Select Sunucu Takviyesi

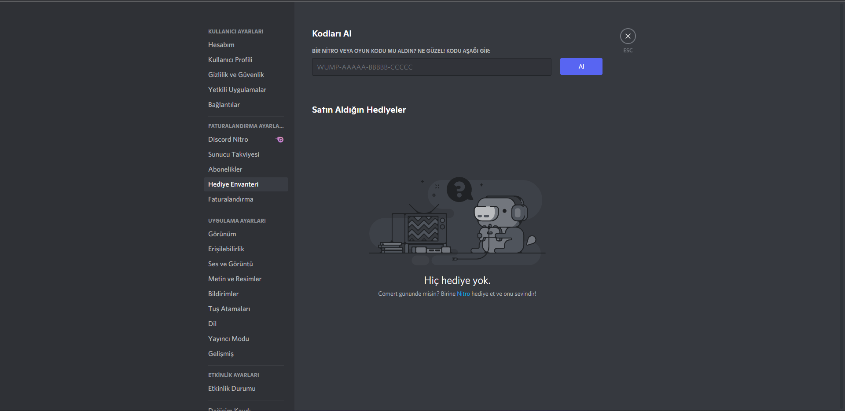coord(246,154)
